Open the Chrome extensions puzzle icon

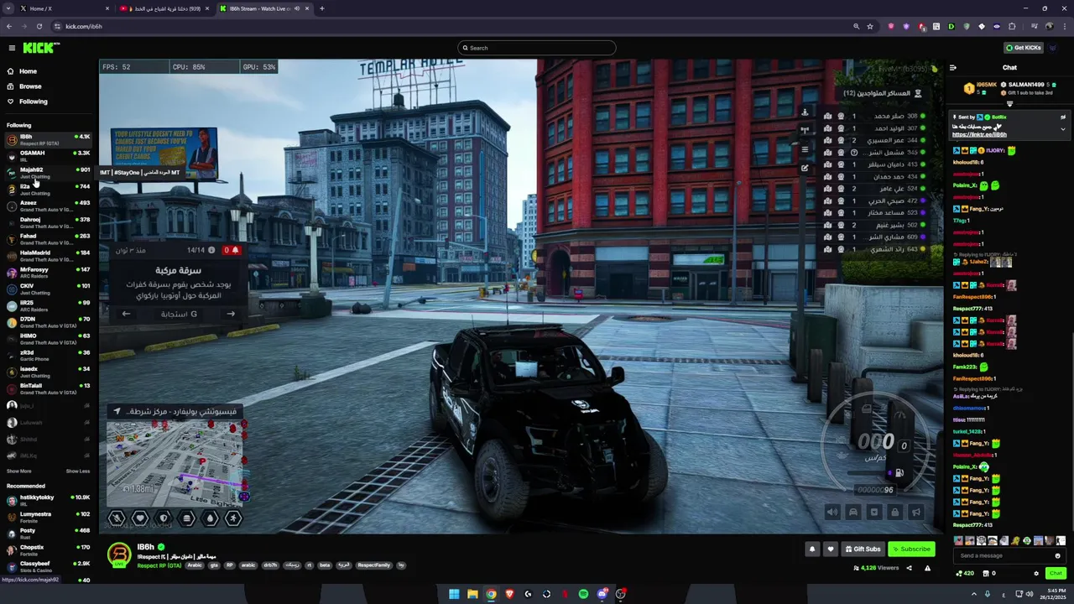pyautogui.click(x=1012, y=26)
